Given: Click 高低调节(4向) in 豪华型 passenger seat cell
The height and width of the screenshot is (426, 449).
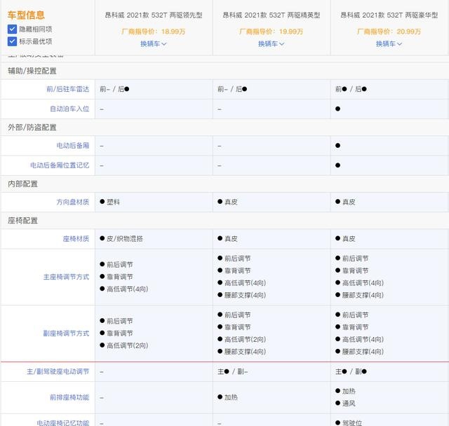Looking at the screenshot, I should point(359,339).
